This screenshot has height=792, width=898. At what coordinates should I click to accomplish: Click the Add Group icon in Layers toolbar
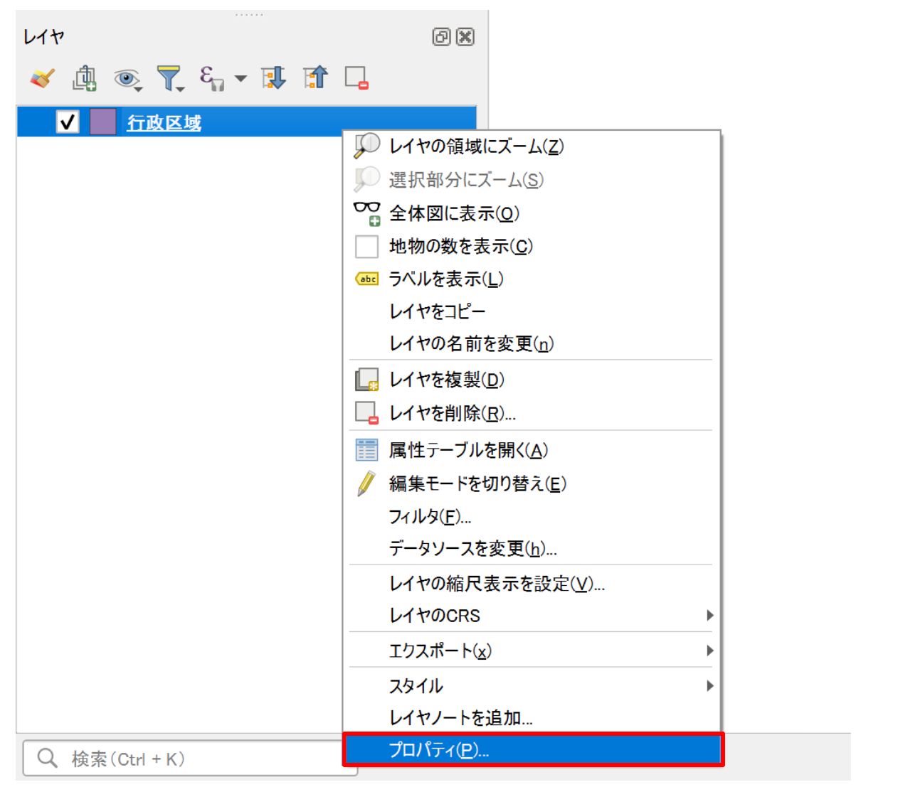point(85,78)
